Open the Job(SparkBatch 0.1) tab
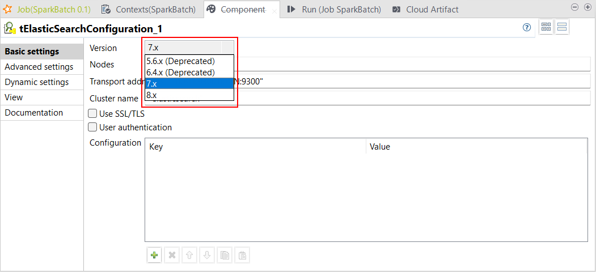The image size is (596, 272). [x=47, y=9]
